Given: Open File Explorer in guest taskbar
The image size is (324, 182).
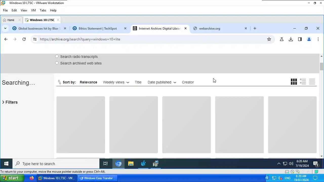Looking at the screenshot, I should [x=131, y=164].
